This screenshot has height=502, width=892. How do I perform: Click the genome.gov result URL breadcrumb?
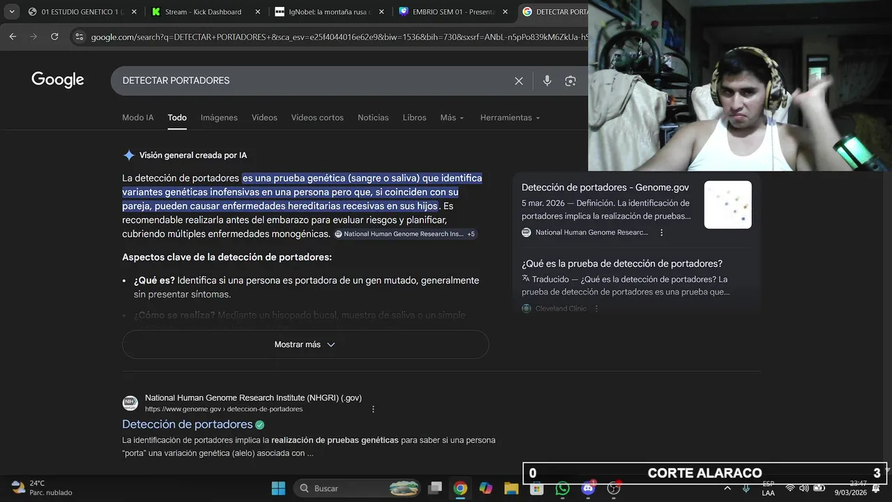pos(224,409)
